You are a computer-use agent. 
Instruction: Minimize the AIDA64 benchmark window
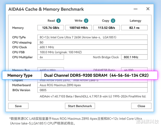click(138, 9)
